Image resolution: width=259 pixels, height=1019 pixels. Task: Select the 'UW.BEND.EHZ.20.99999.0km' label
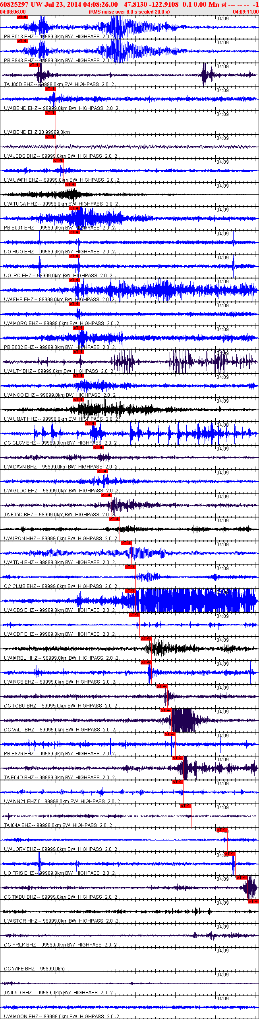click(37, 132)
